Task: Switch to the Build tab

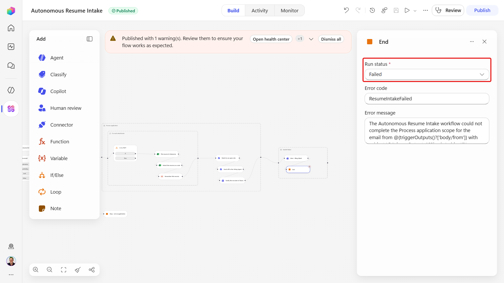Action: 233,10
